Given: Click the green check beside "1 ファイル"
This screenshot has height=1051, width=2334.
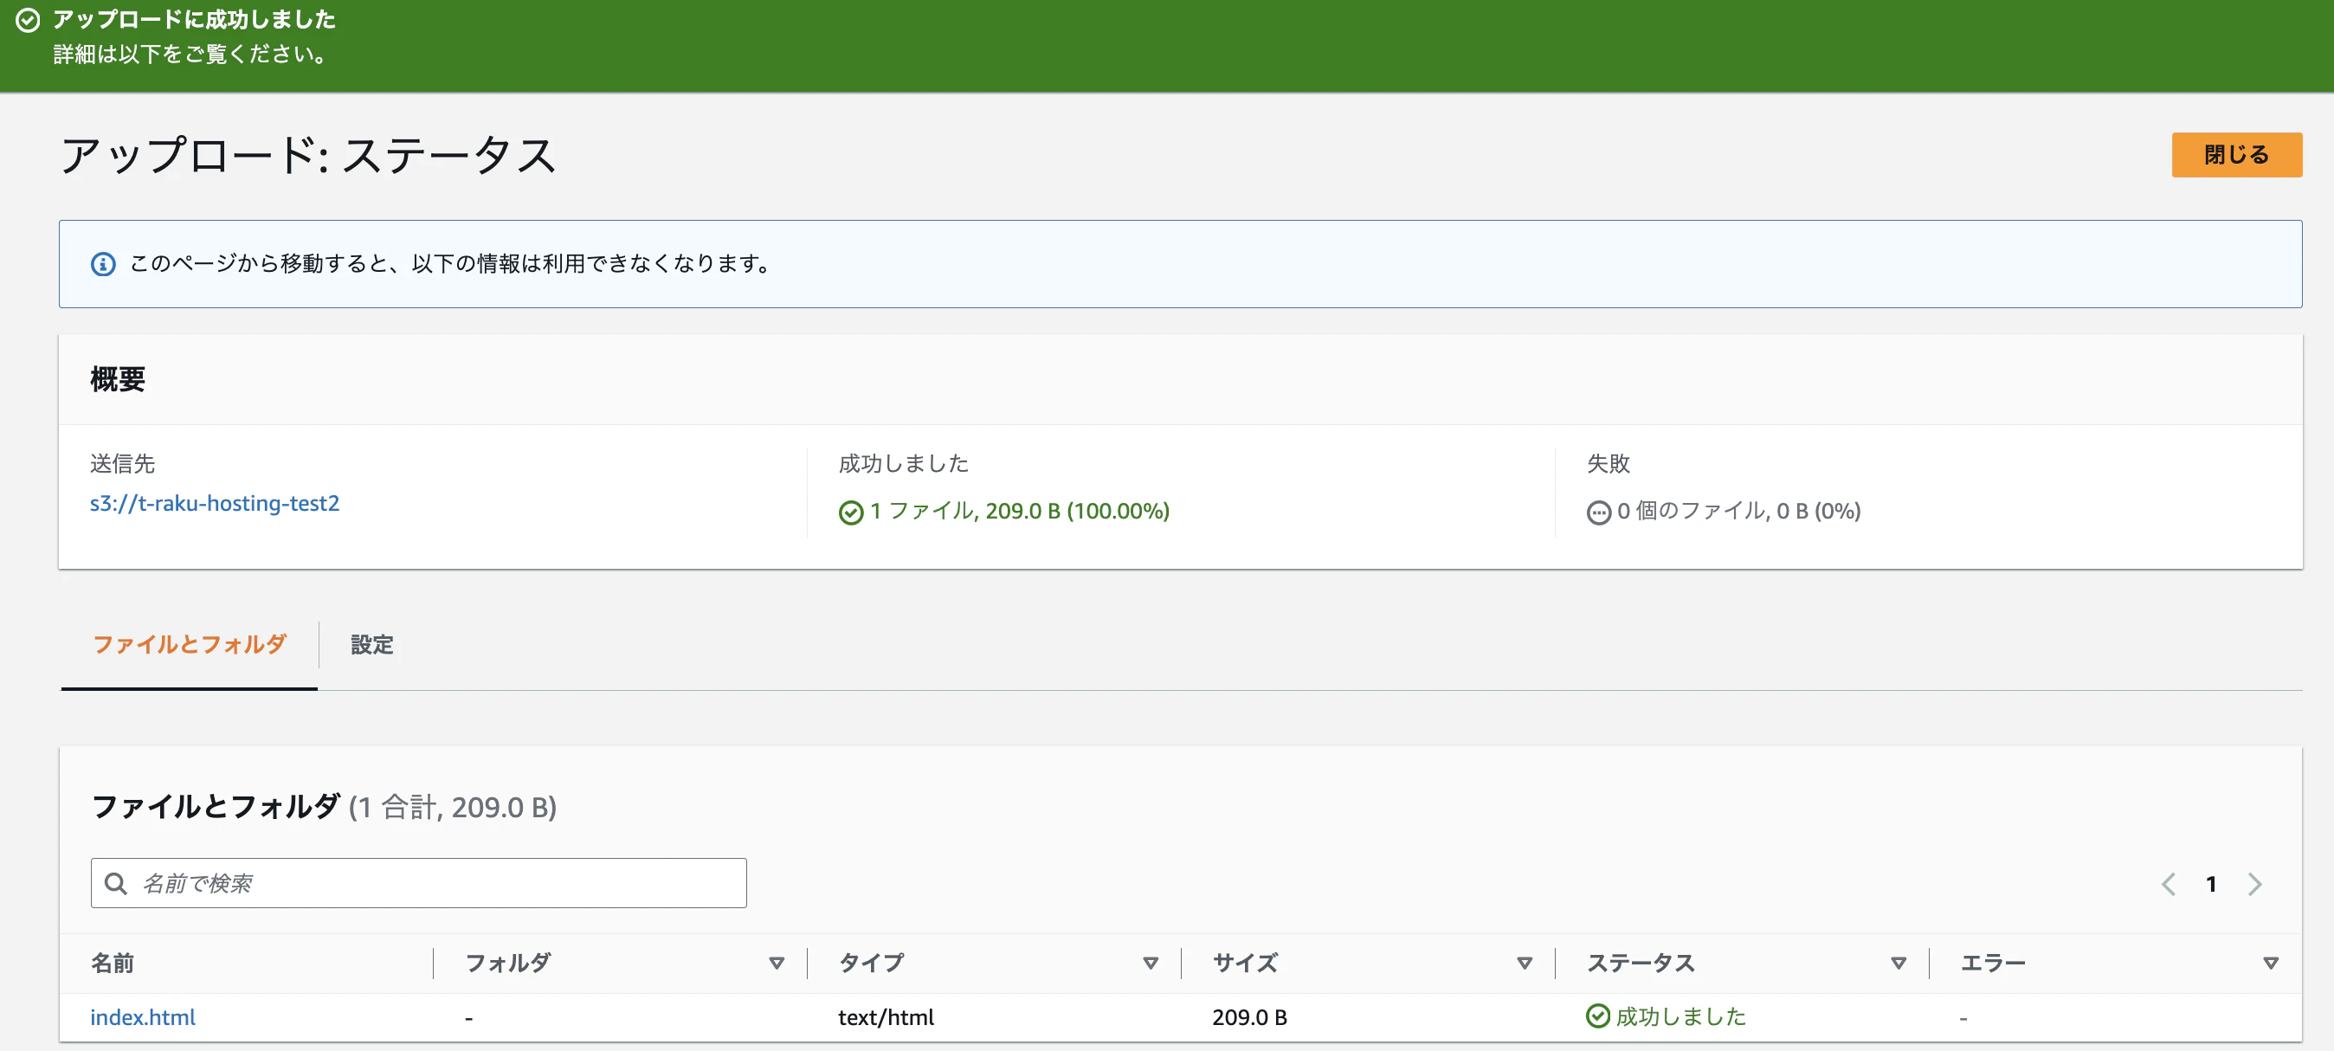Looking at the screenshot, I should point(850,512).
